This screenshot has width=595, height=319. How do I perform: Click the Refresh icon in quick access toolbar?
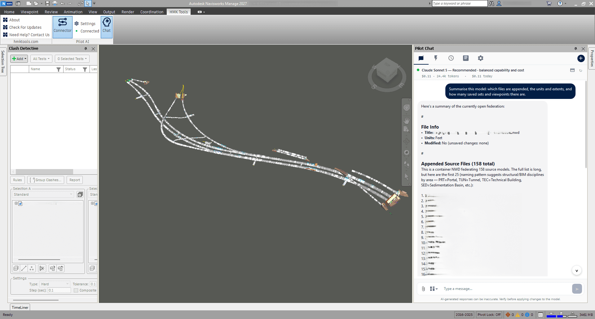point(80,3)
